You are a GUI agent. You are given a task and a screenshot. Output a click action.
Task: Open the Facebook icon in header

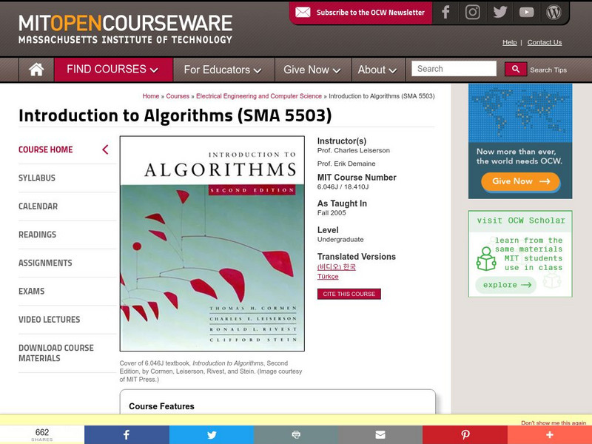pyautogui.click(x=445, y=12)
